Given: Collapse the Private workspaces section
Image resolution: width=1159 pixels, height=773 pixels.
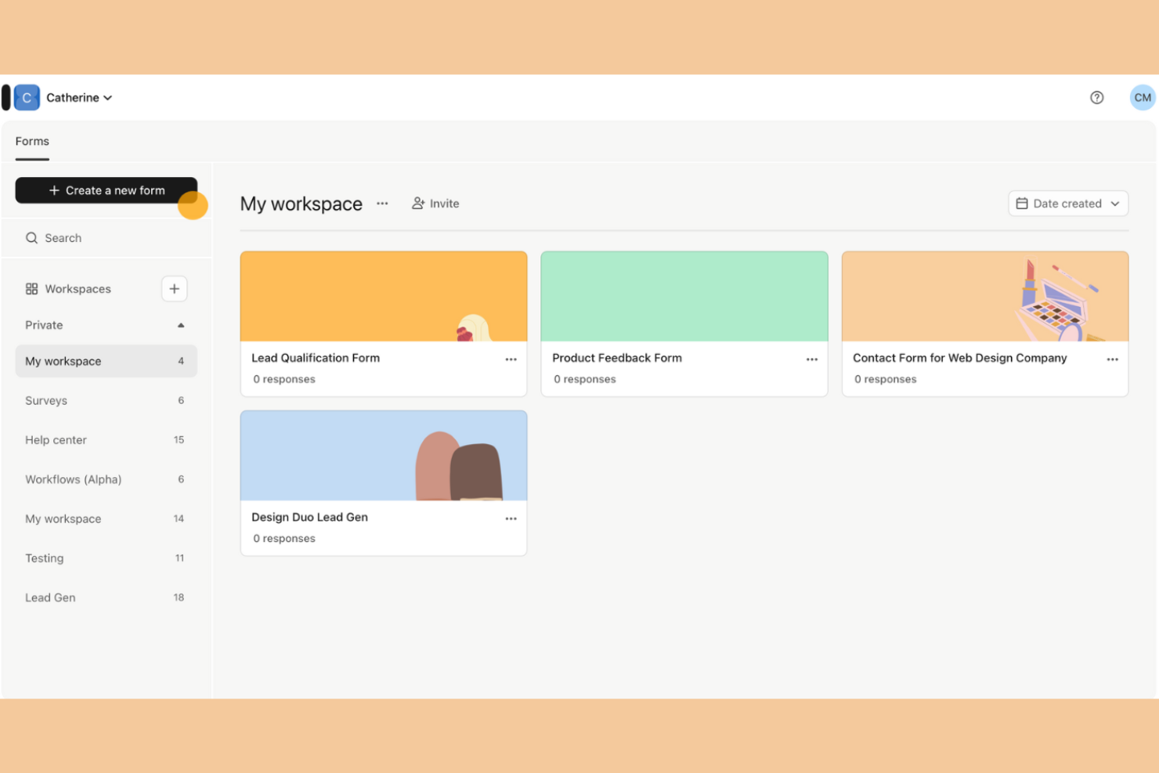Looking at the screenshot, I should coord(181,324).
